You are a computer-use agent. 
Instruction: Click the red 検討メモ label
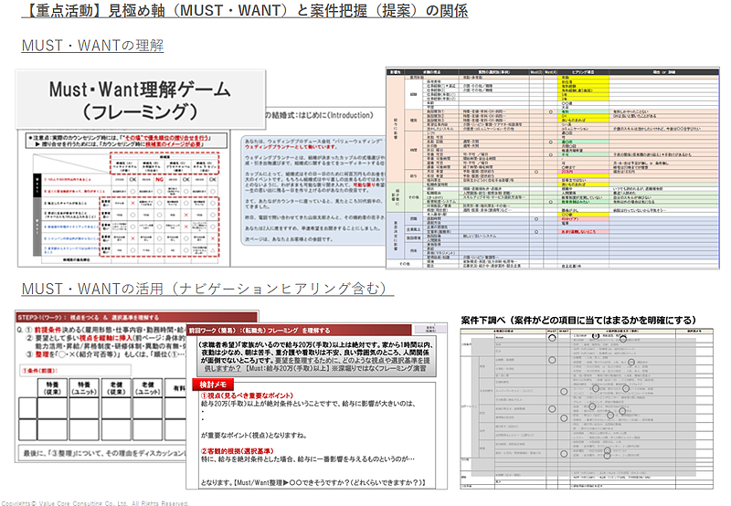tap(213, 384)
